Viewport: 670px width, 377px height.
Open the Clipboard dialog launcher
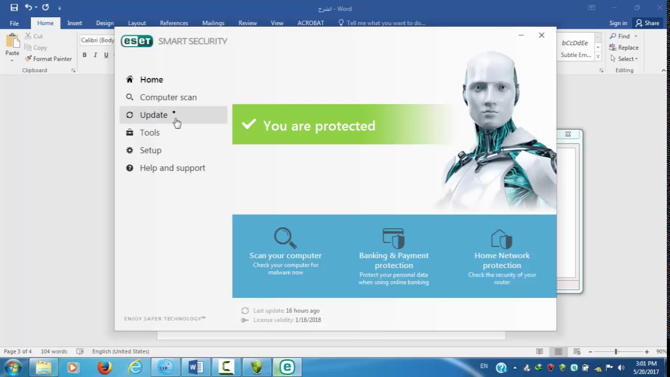click(73, 70)
